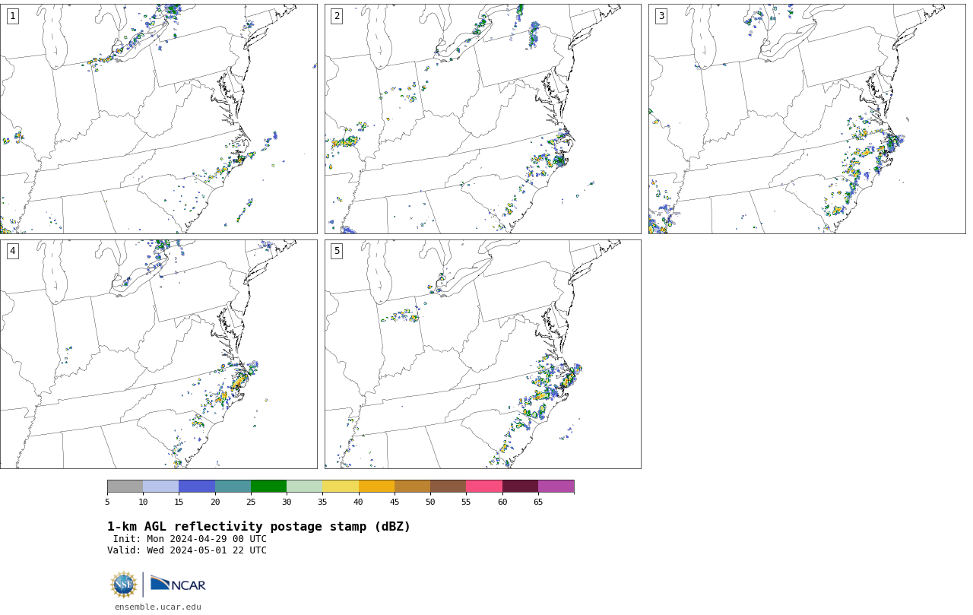Click the member label box numbered 3
The width and height of the screenshot is (973, 615).
pos(661,16)
